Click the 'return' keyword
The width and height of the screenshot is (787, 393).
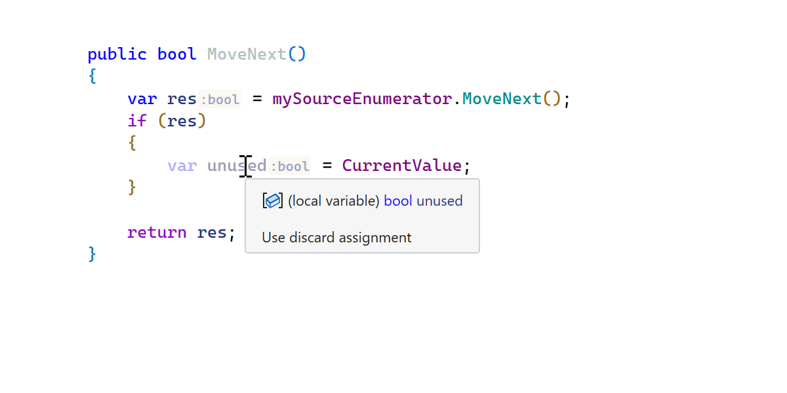point(157,232)
